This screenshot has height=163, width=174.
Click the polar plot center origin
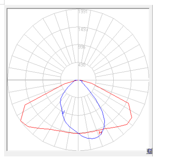tap(78, 80)
